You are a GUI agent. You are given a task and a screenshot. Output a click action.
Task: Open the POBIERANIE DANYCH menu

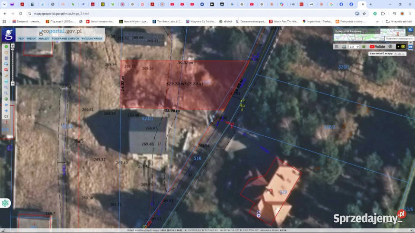point(65,38)
